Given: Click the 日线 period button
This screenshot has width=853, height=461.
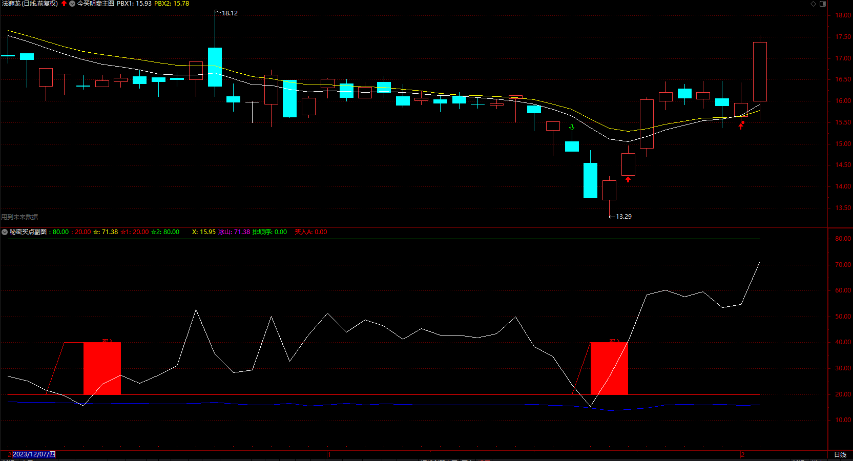Looking at the screenshot, I should pyautogui.click(x=840, y=455).
